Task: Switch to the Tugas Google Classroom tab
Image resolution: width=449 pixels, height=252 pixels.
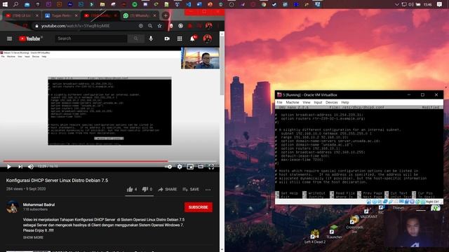Action: (x=61, y=15)
